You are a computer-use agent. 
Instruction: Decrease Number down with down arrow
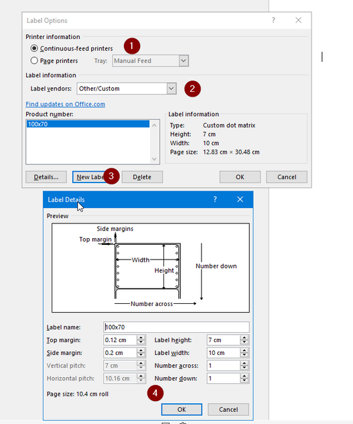(x=244, y=381)
